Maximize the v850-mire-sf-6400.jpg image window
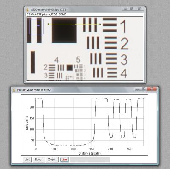 point(131,9)
